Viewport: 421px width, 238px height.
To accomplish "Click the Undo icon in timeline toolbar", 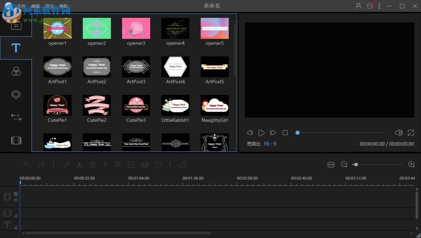I will click(x=28, y=164).
